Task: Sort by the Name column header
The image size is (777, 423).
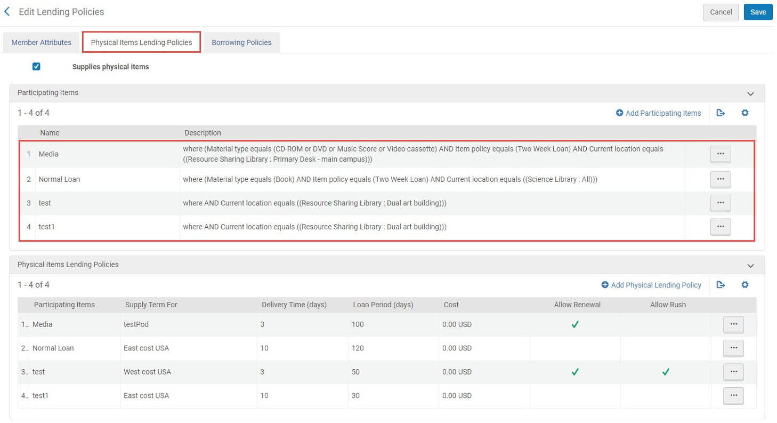Action: [x=50, y=133]
